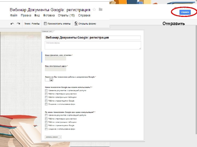Select the question Ваш электронный адрес

(56, 66)
